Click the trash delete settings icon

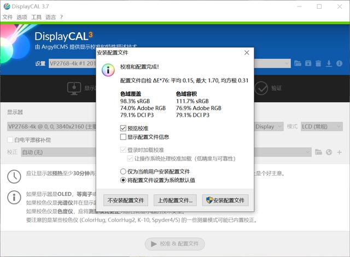[318, 63]
